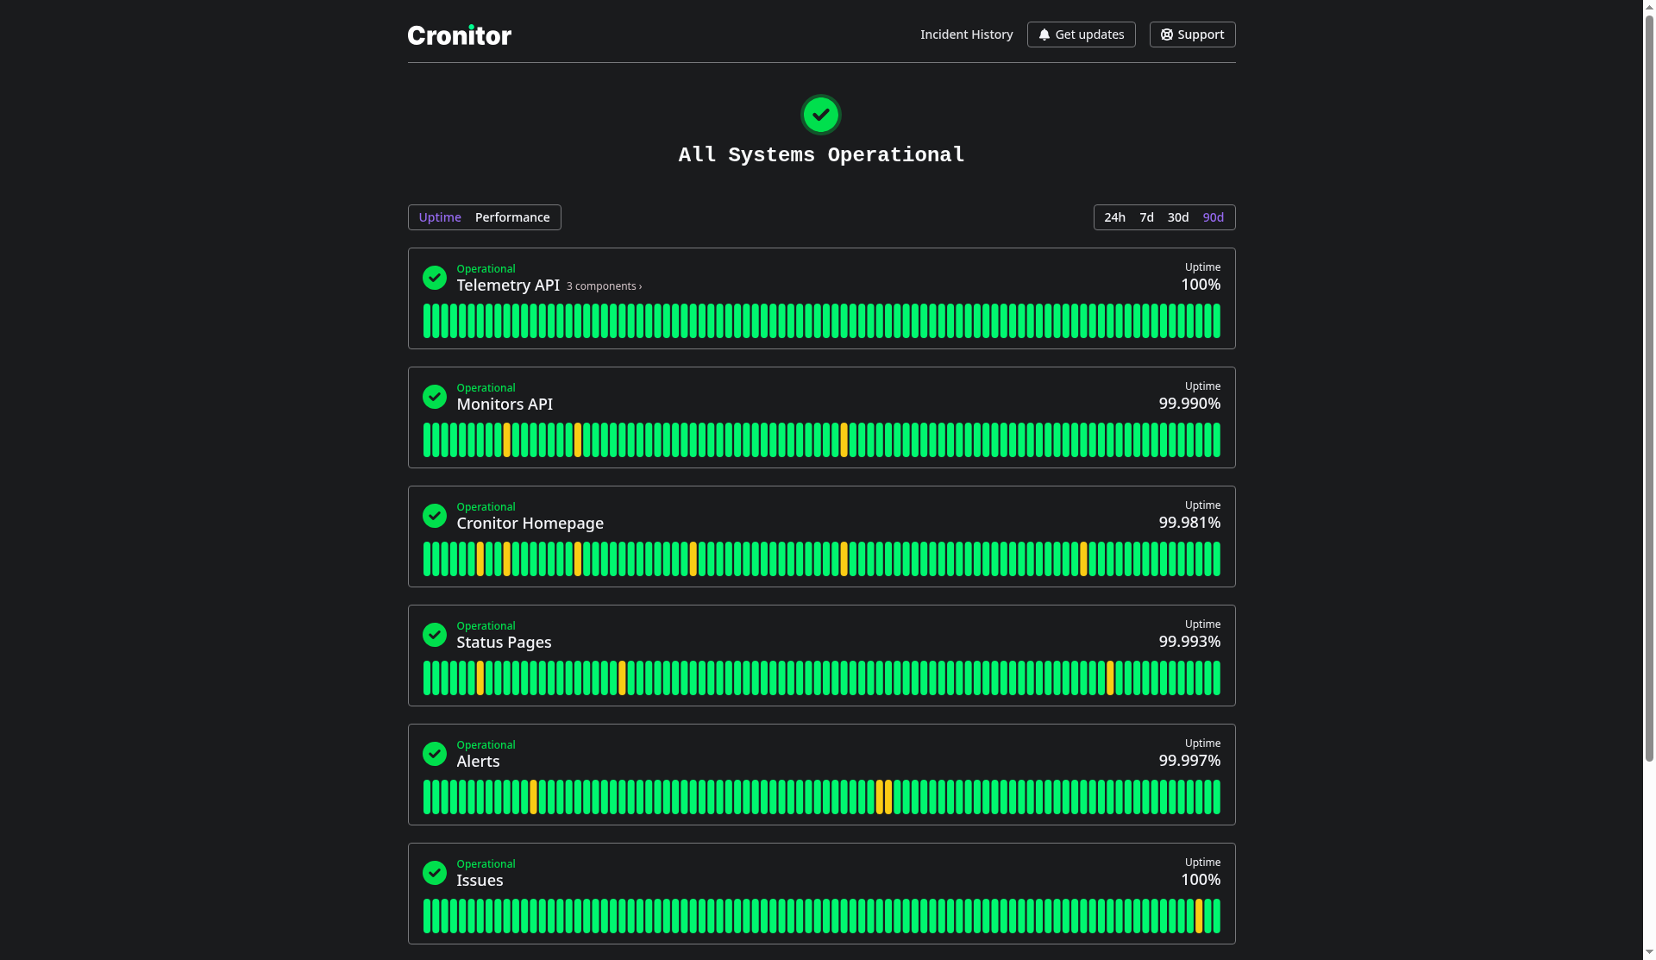Image resolution: width=1656 pixels, height=960 pixels.
Task: Click the Telemetry API title
Action: [x=508, y=285]
